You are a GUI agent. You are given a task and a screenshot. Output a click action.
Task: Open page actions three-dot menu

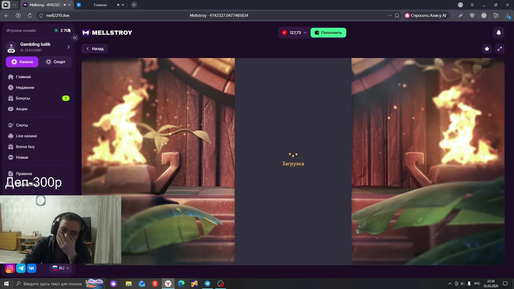point(389,15)
